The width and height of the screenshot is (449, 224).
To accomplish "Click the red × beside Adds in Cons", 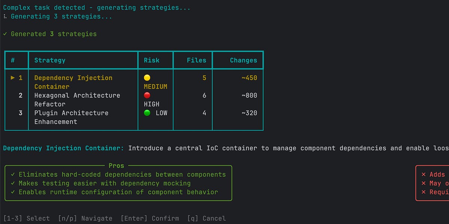I will coord(424,174).
